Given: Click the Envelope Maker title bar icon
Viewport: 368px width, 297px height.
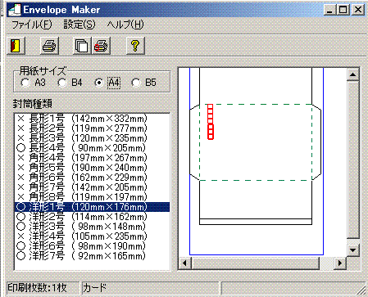Looking at the screenshot, I should pyautogui.click(x=15, y=10).
